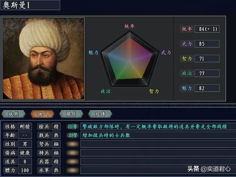This screenshot has height=177, width=236.
Task: Open the 狀態 tab
Action: click(x=13, y=114)
